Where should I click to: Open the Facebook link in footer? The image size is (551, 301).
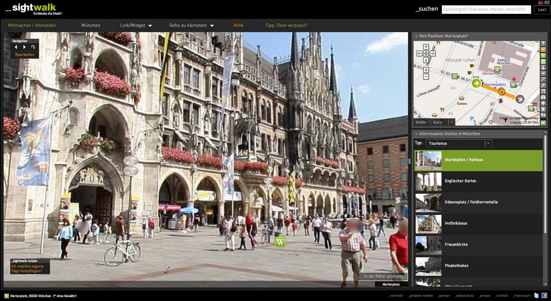(x=544, y=295)
